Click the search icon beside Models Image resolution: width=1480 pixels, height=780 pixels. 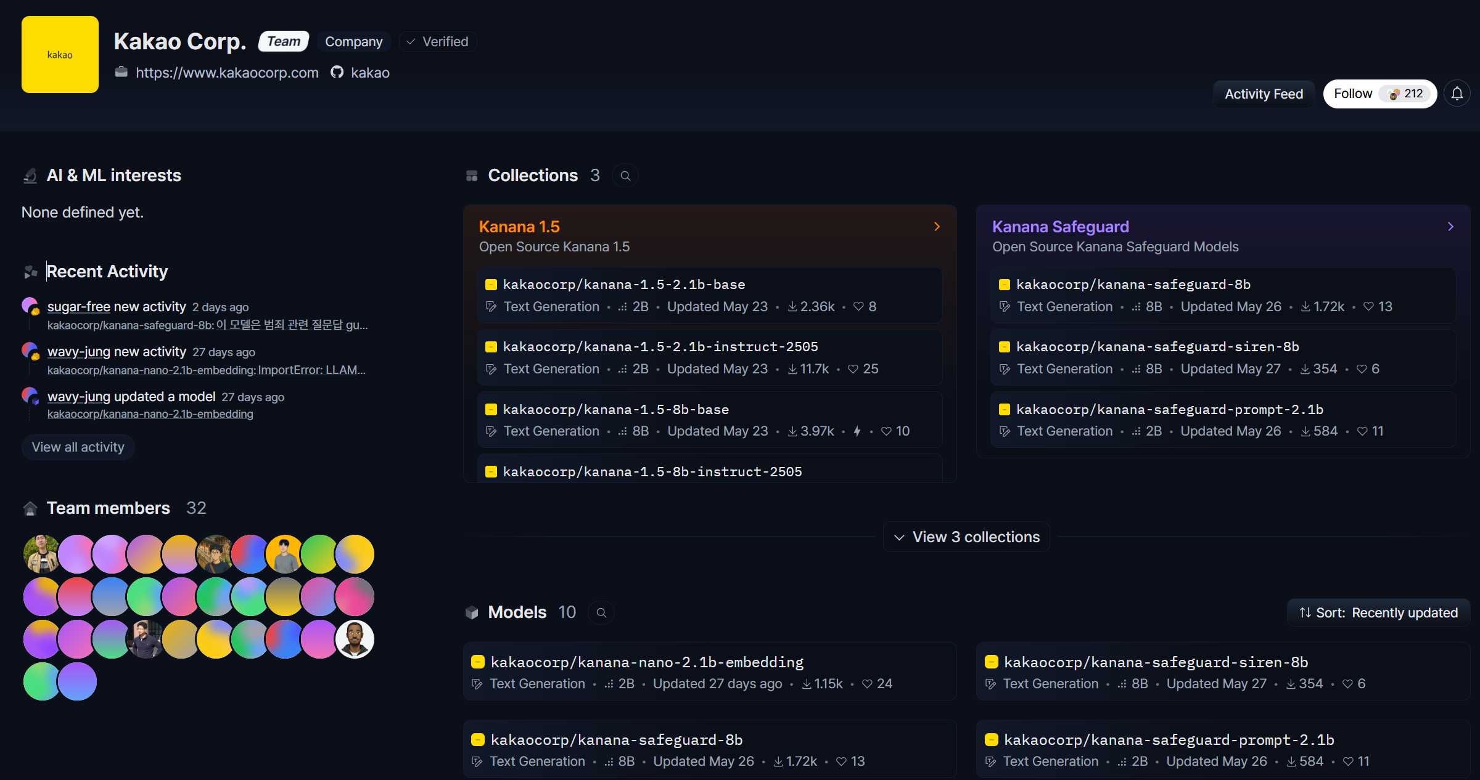[x=601, y=613]
